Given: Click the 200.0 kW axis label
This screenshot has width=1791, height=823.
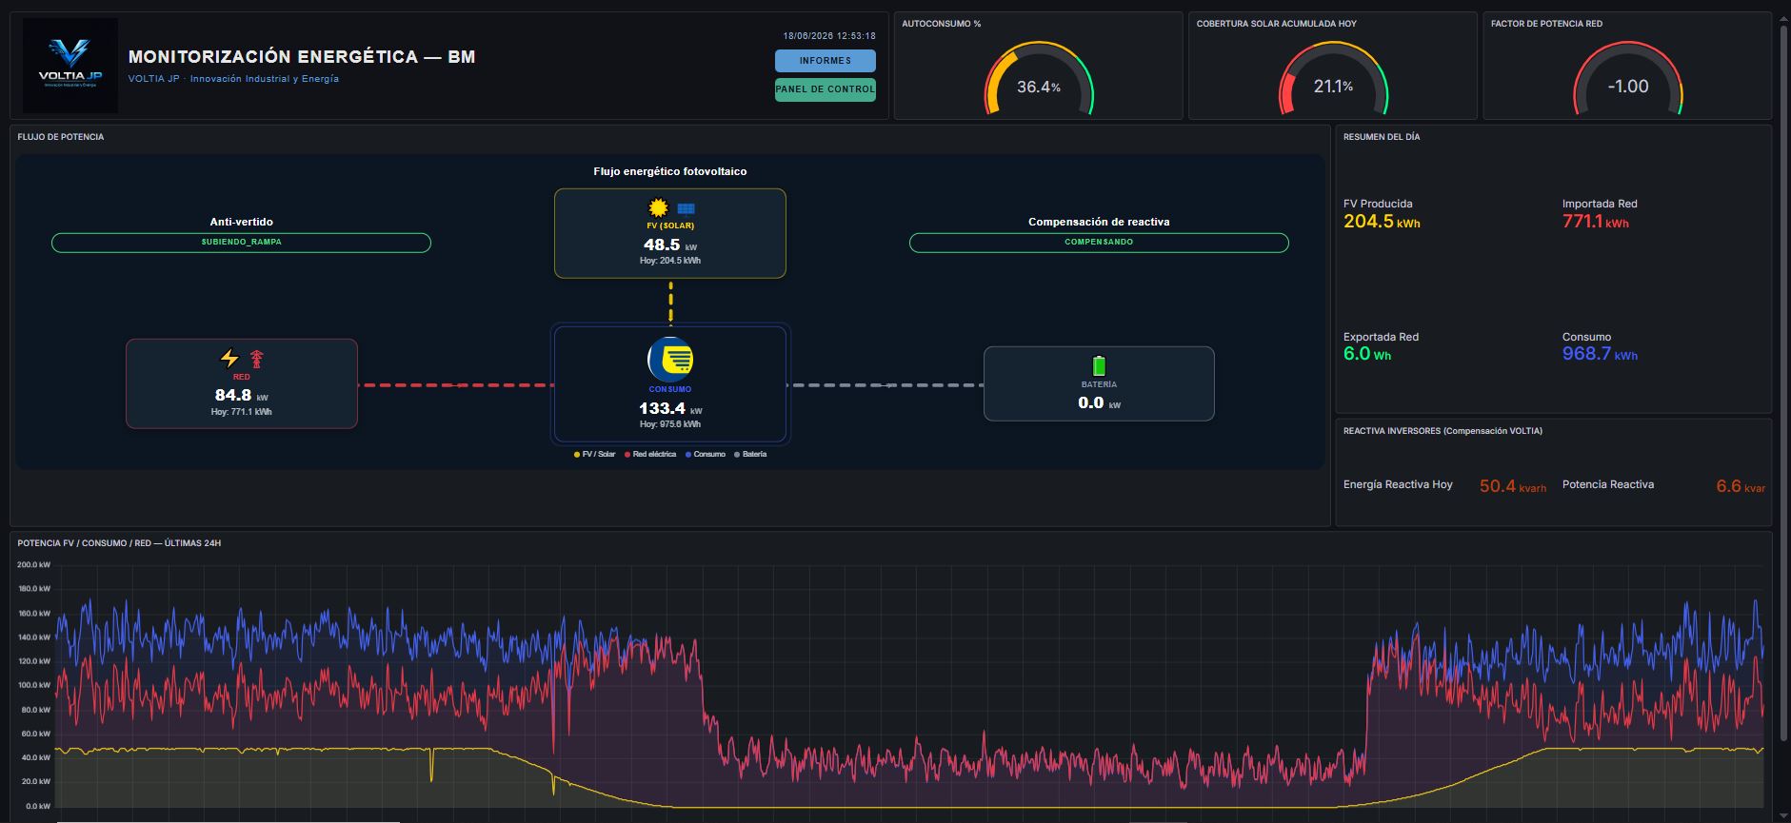Looking at the screenshot, I should pos(33,565).
